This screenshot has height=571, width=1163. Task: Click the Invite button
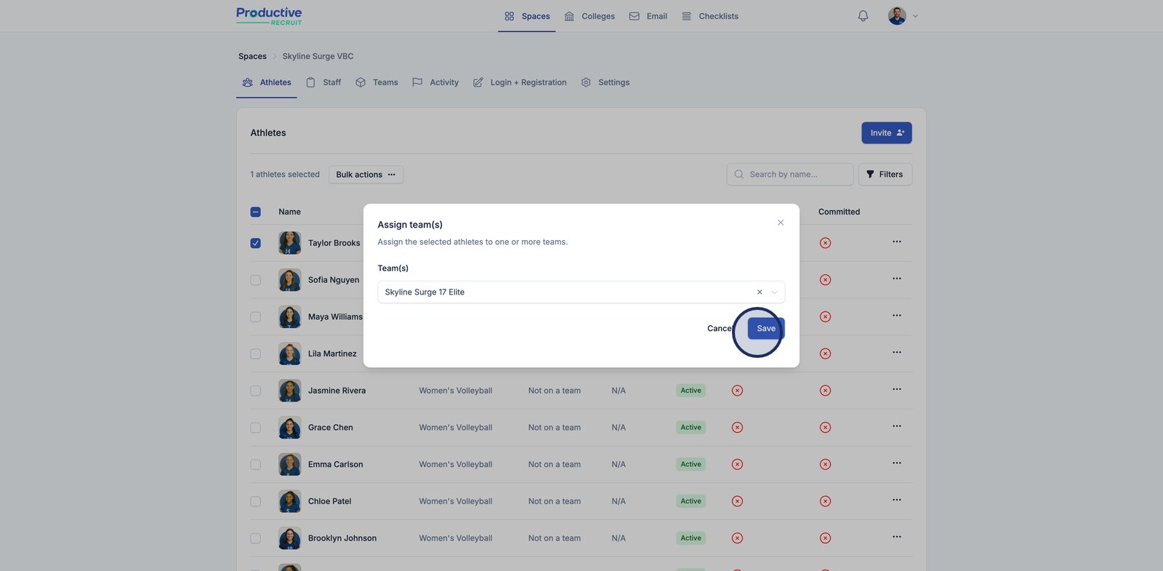(886, 133)
